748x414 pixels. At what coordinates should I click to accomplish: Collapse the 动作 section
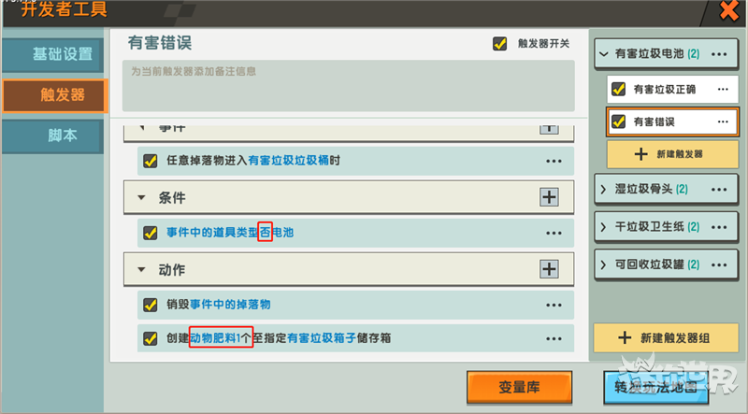[x=141, y=269]
